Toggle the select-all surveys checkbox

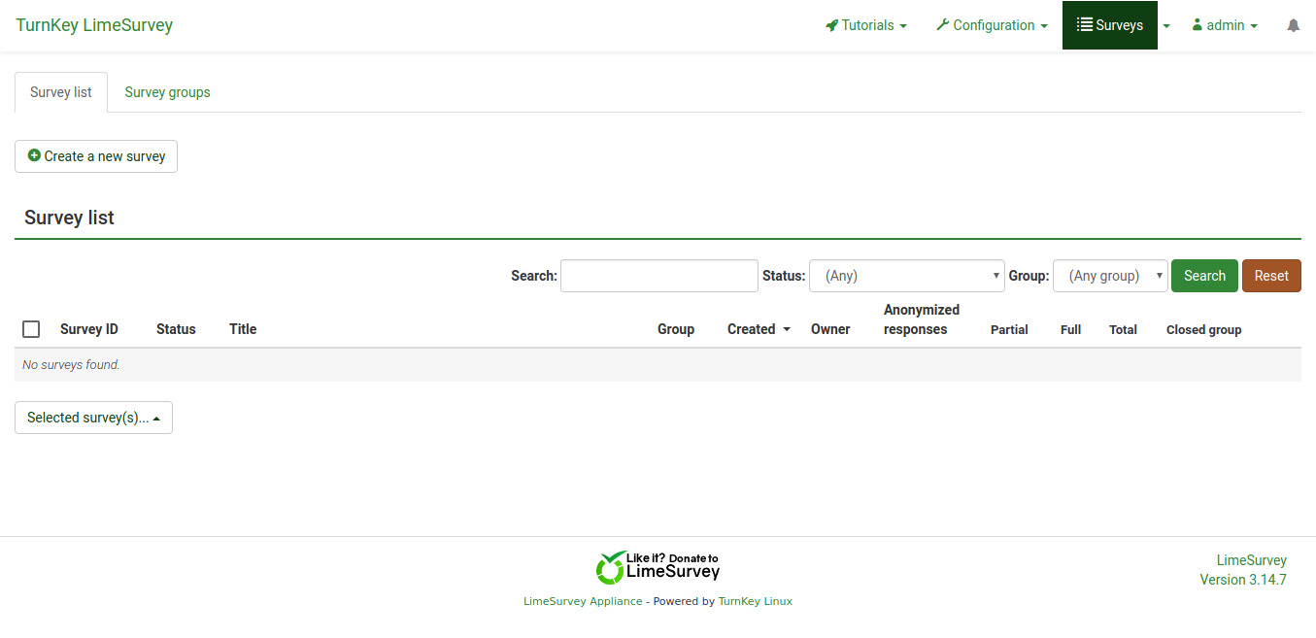[31, 329]
